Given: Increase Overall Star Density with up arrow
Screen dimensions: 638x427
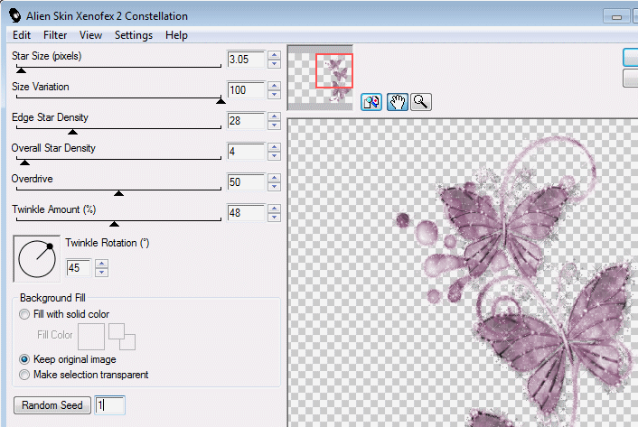Looking at the screenshot, I should [274, 147].
